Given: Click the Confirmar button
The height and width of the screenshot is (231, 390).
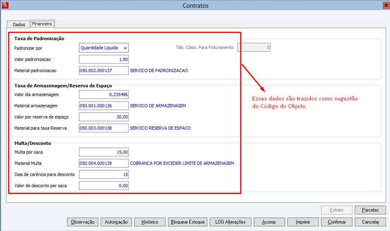Looking at the screenshot, I should coord(336,222).
